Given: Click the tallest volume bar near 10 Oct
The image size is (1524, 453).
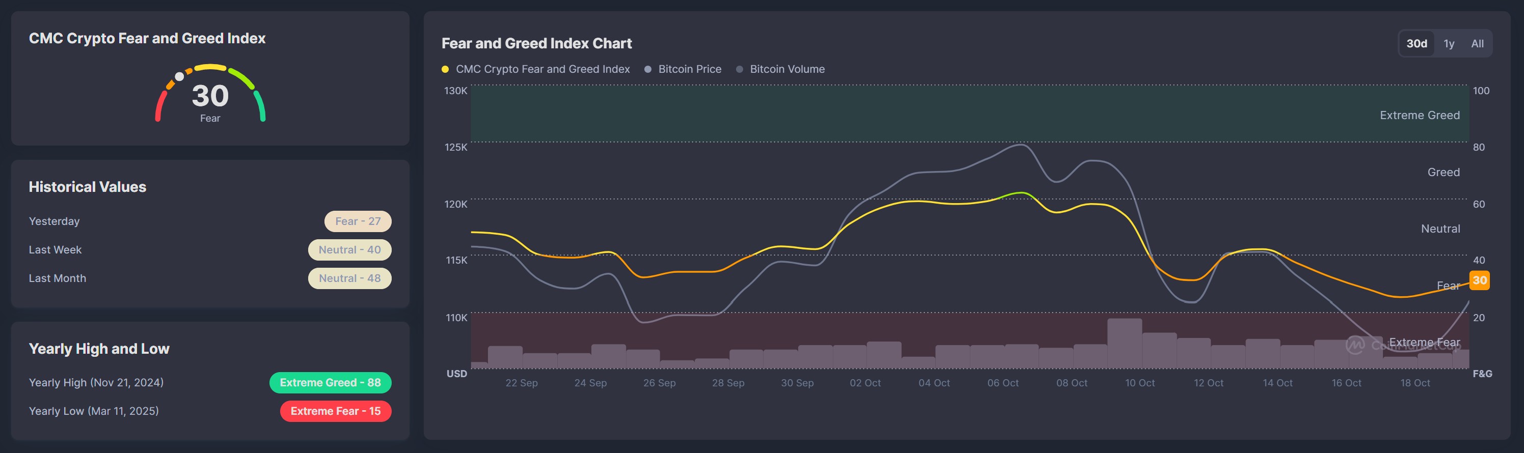Looking at the screenshot, I should (x=1124, y=343).
